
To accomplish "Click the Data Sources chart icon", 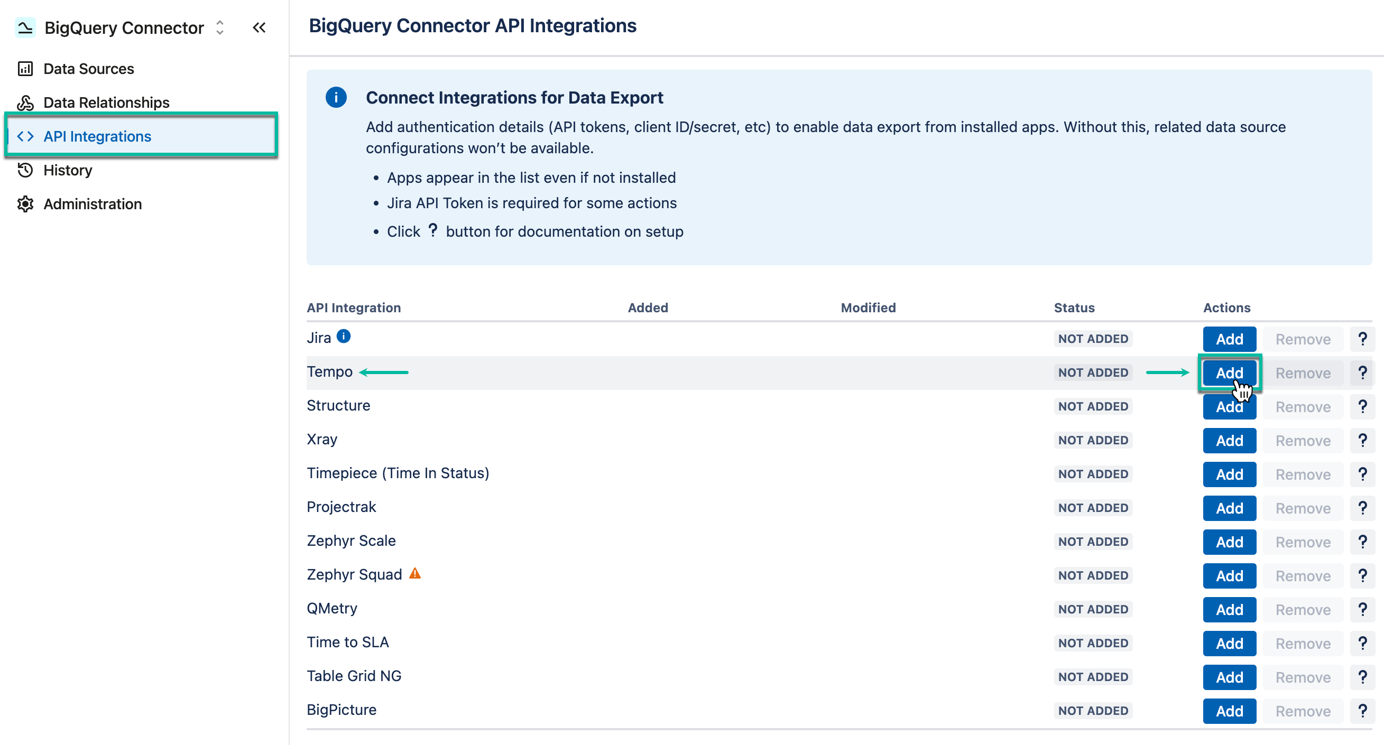I will click(x=25, y=69).
